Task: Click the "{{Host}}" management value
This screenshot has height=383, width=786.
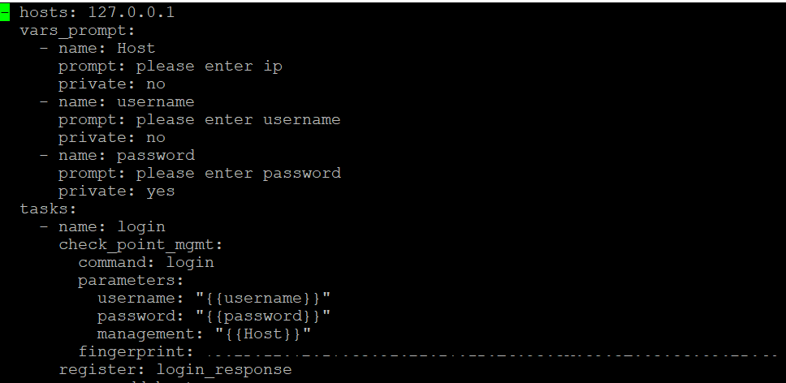Action: pyautogui.click(x=262, y=334)
